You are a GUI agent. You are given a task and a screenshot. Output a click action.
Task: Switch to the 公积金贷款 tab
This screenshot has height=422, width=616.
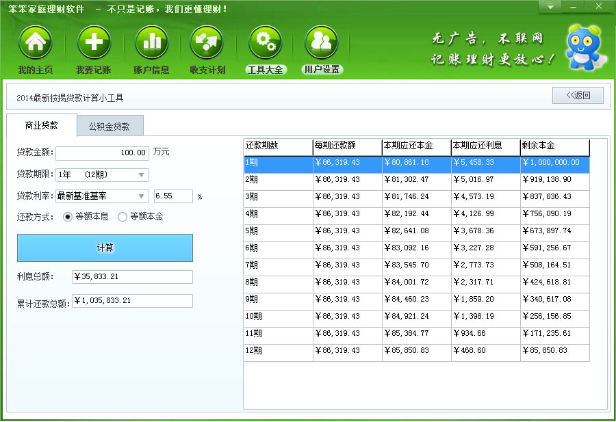click(109, 127)
